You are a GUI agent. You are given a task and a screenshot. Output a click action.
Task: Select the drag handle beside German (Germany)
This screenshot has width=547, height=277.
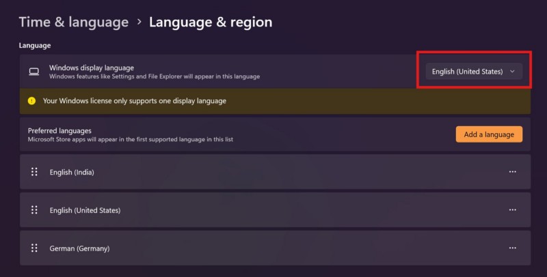pyautogui.click(x=34, y=248)
